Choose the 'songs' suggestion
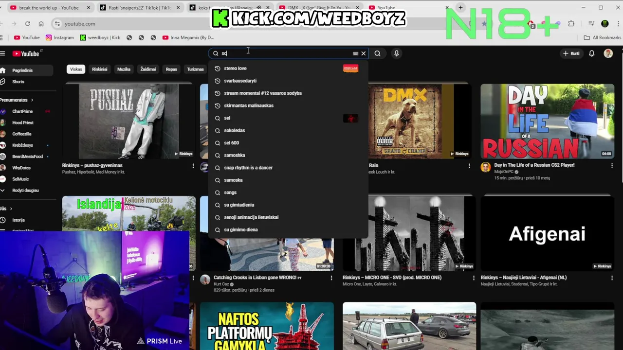The height and width of the screenshot is (350, 623). coord(288,192)
